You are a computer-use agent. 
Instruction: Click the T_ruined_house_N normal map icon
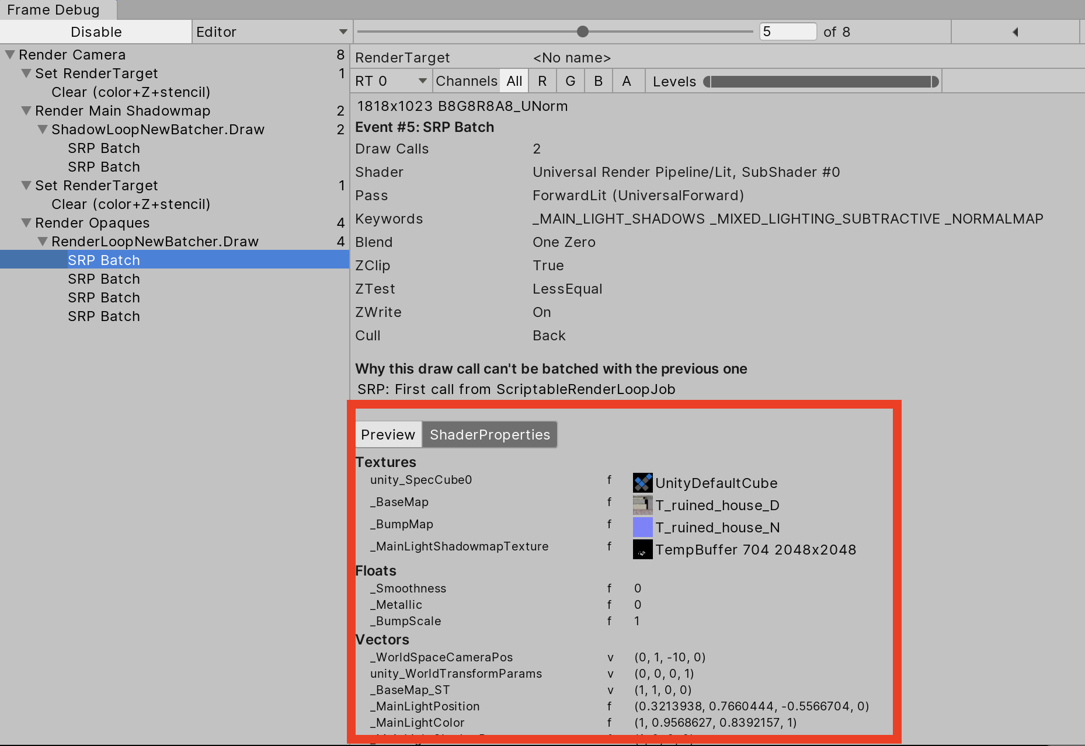(x=642, y=527)
